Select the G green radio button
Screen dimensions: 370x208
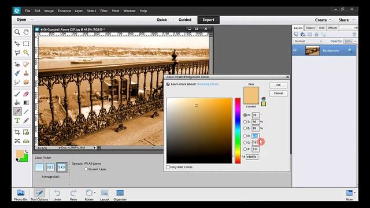[245, 143]
